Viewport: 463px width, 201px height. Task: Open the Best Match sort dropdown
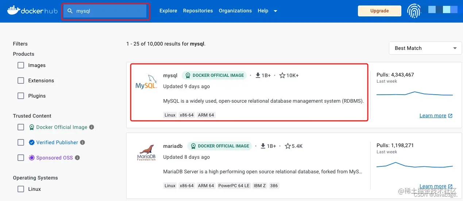425,48
